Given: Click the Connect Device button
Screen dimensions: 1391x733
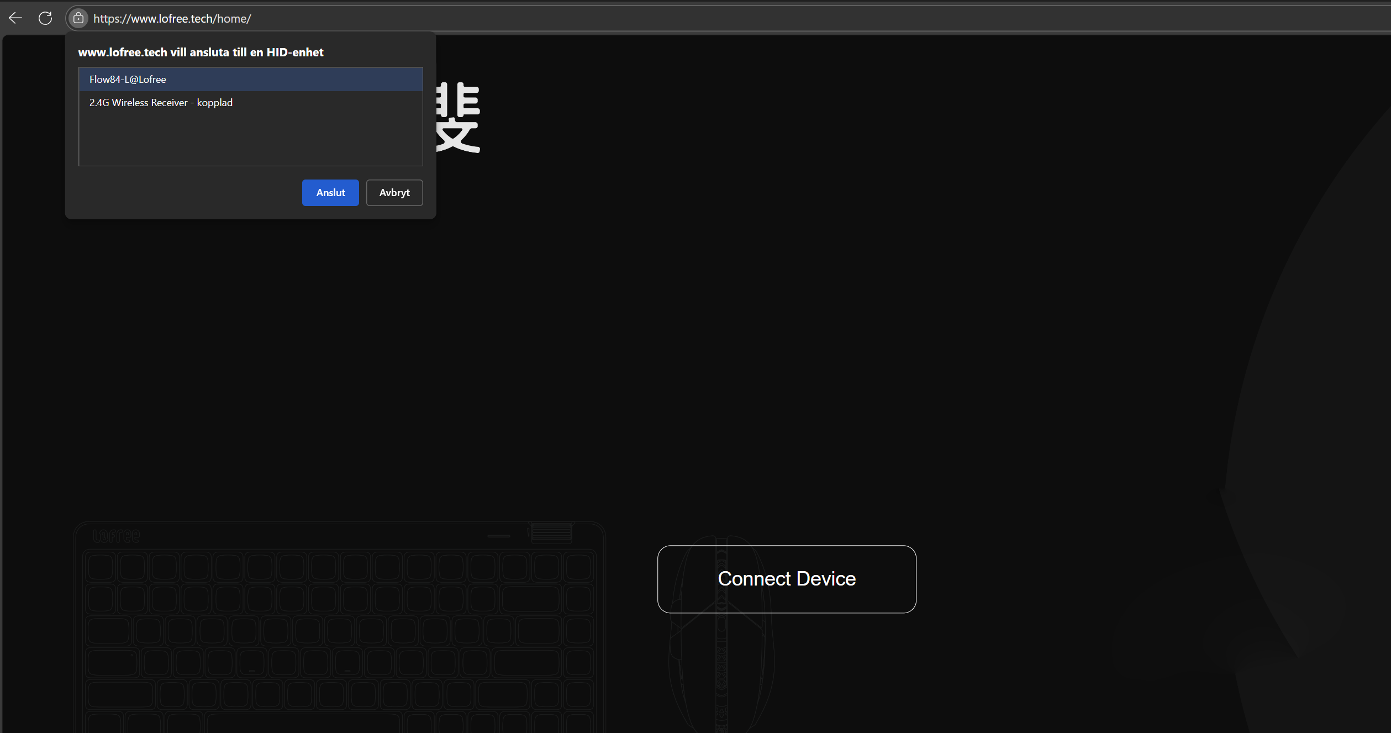Looking at the screenshot, I should 786,579.
